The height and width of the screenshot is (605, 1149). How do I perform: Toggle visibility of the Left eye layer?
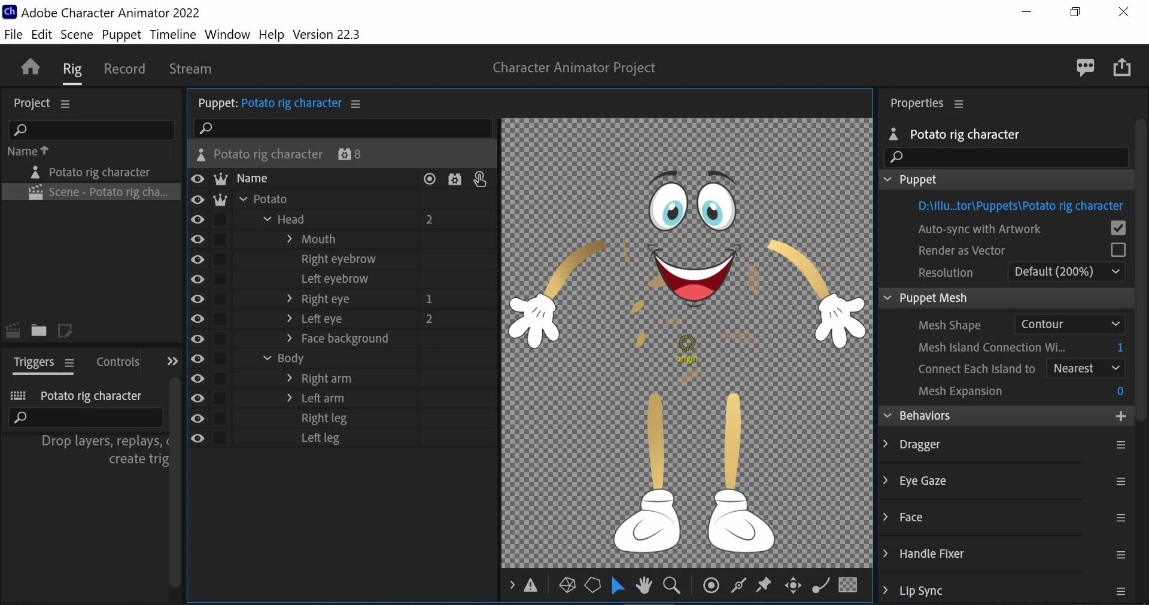(x=197, y=319)
